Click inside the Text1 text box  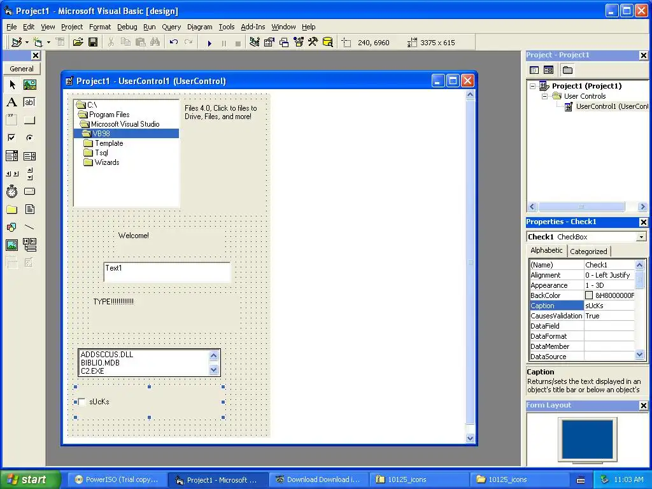point(167,273)
